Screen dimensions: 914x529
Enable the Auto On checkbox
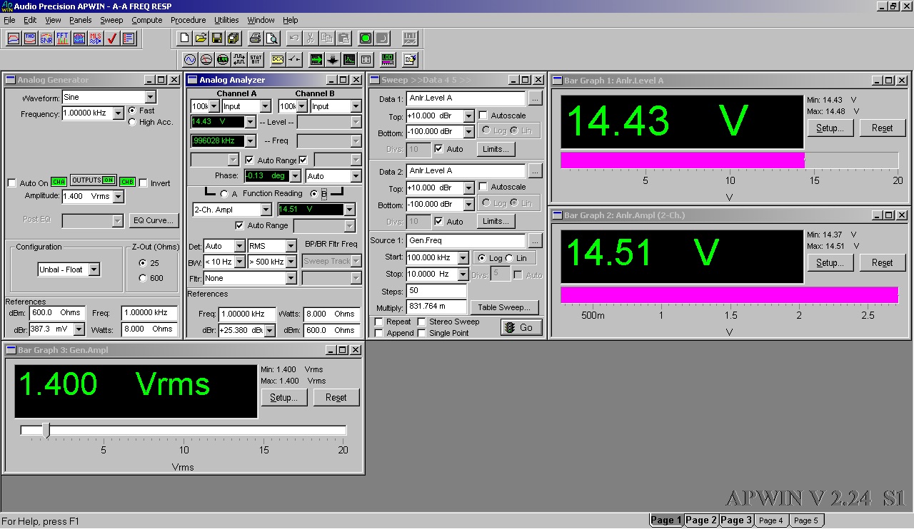click(11, 183)
